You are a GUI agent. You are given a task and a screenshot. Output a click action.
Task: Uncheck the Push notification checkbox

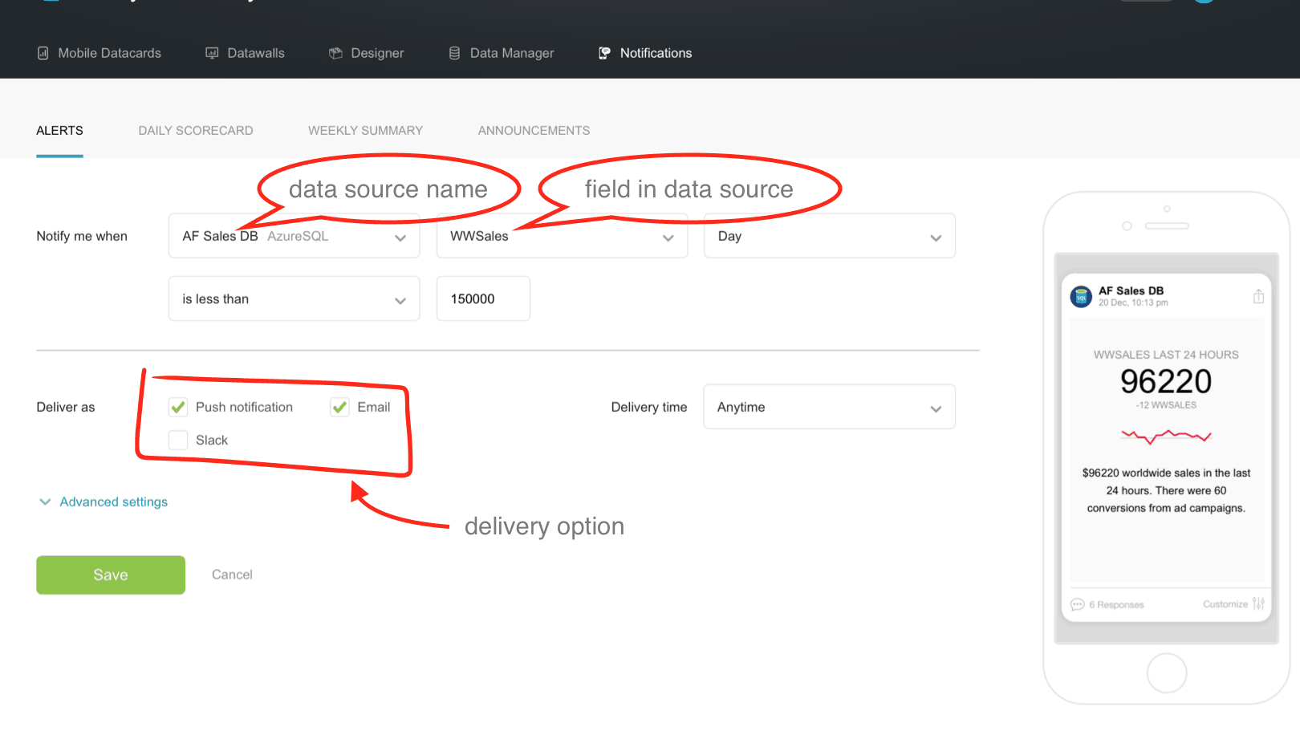point(178,407)
